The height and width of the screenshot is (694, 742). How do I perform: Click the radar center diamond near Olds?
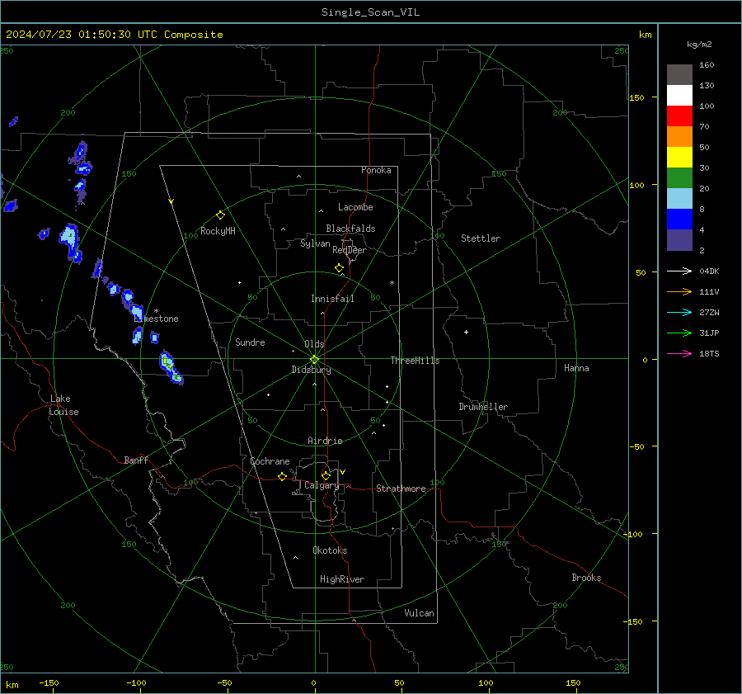click(x=315, y=359)
